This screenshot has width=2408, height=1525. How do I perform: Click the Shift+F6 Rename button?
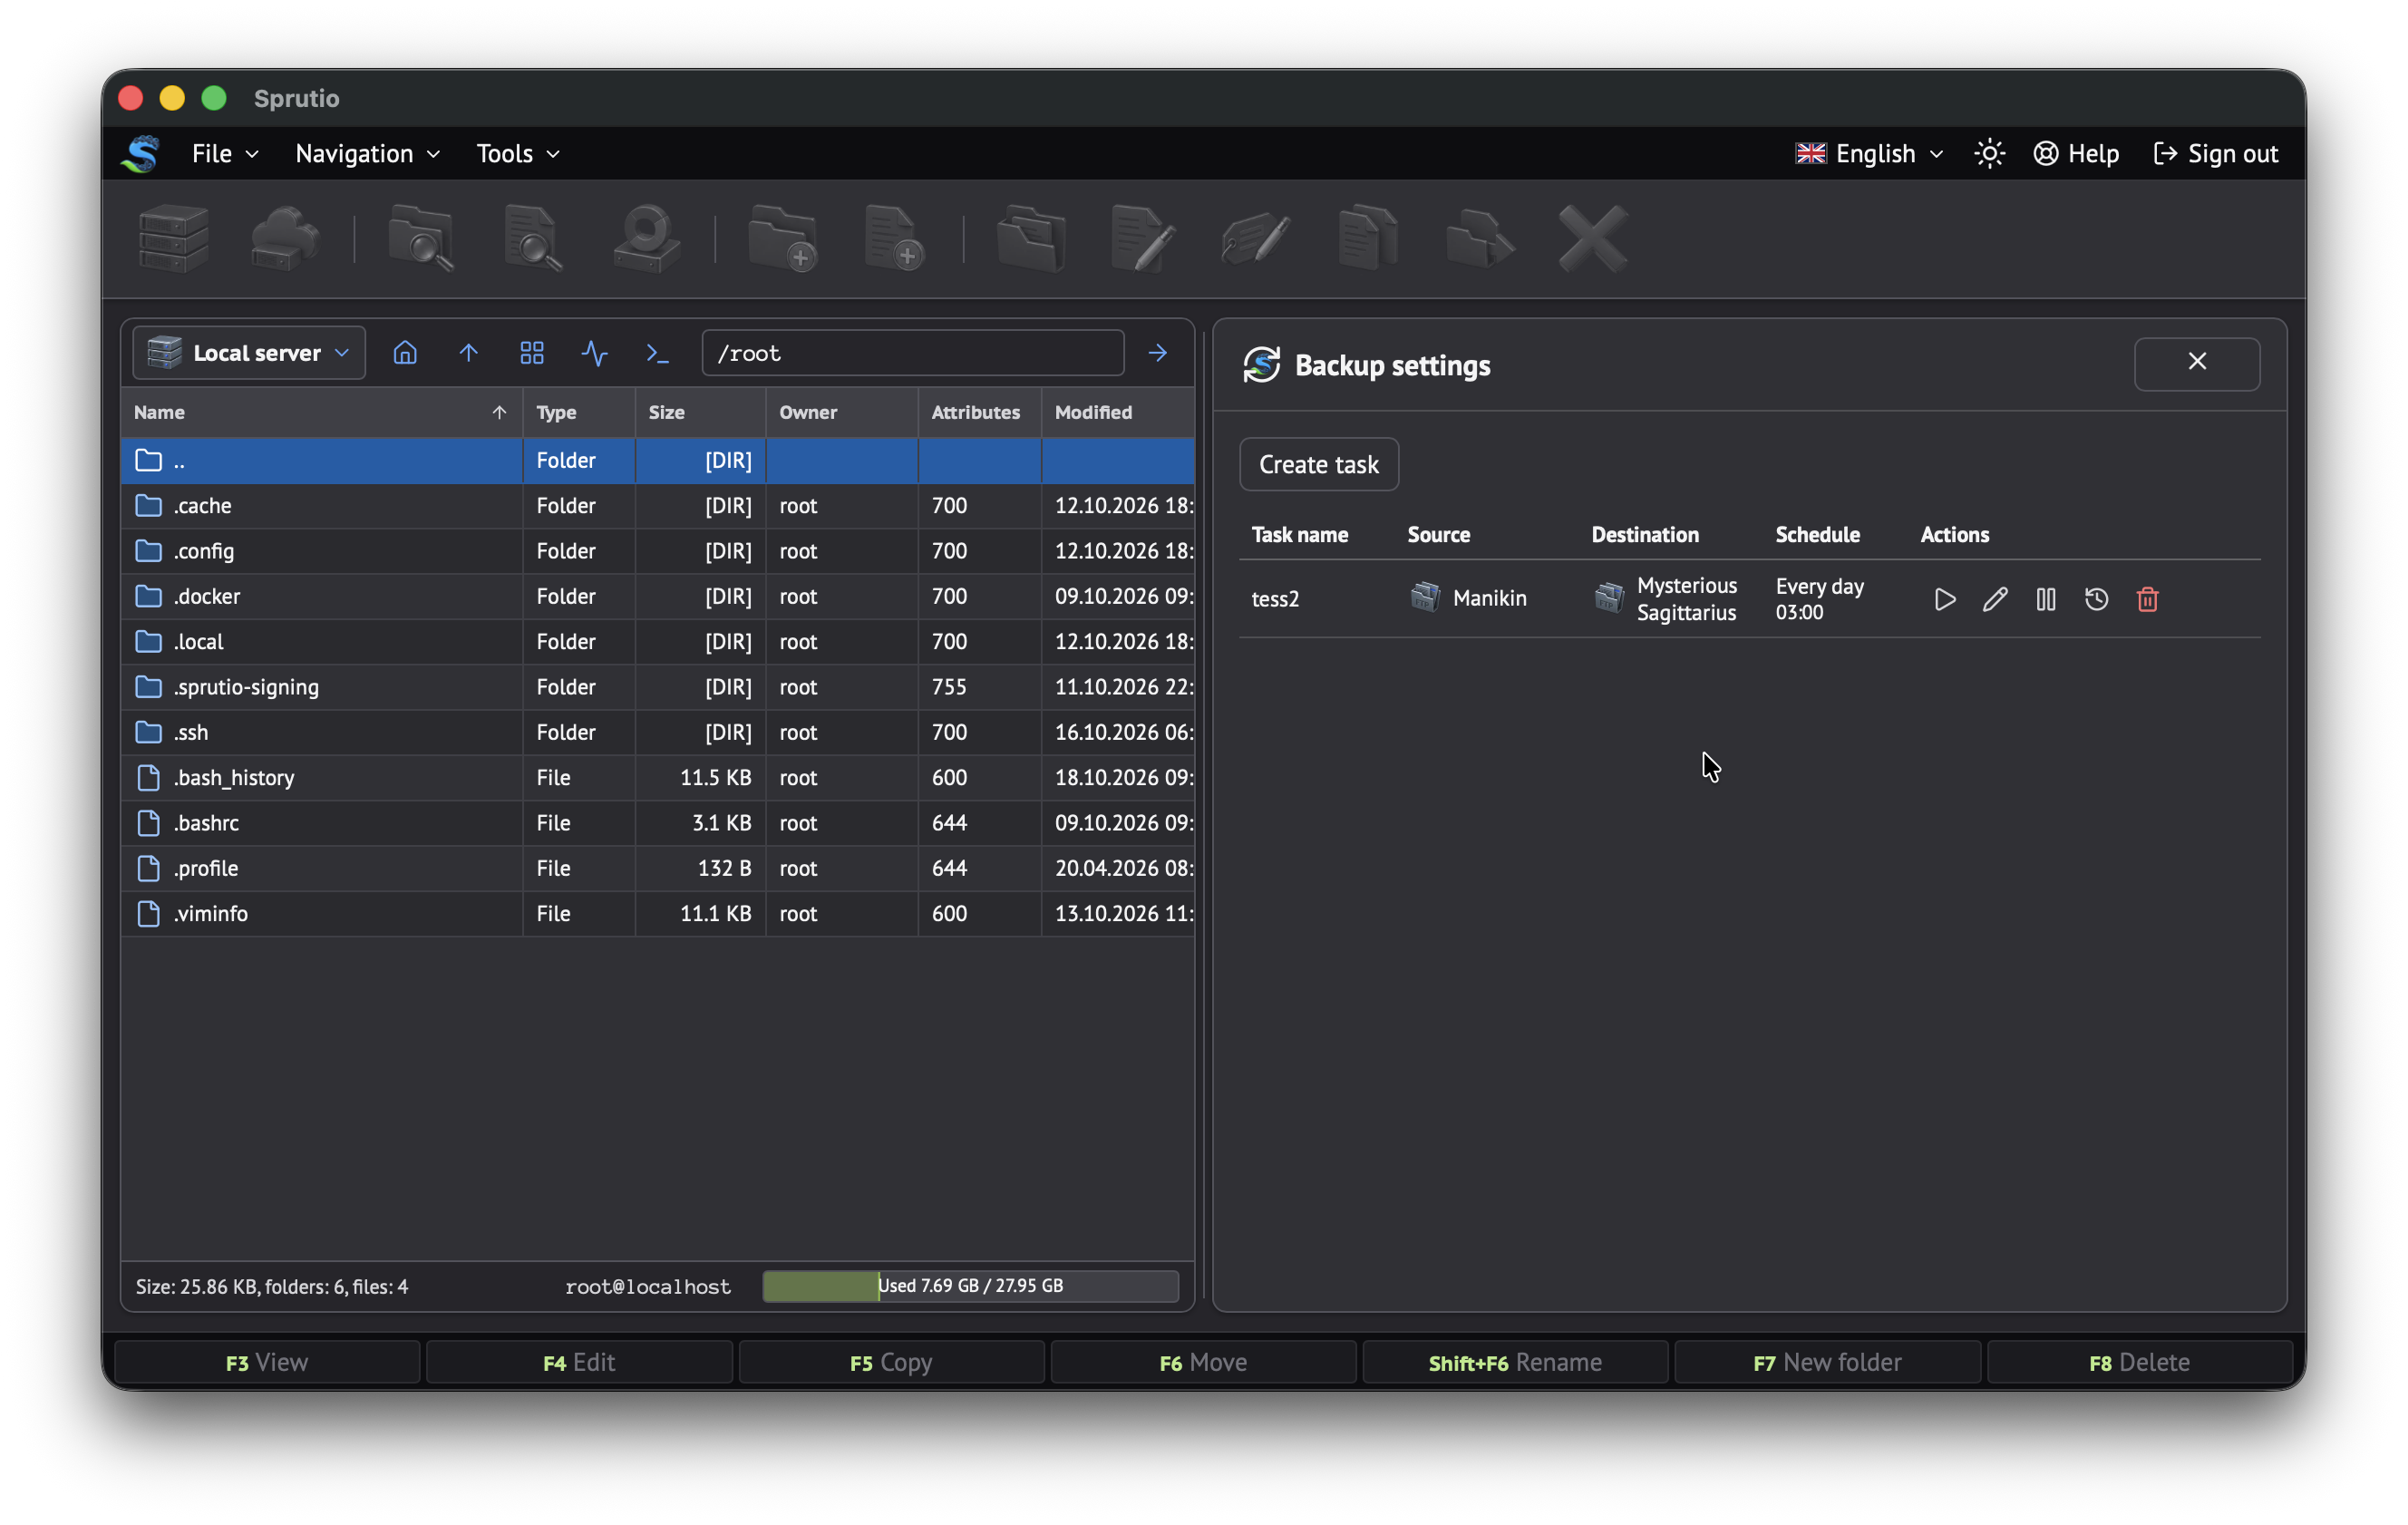click(x=1515, y=1362)
